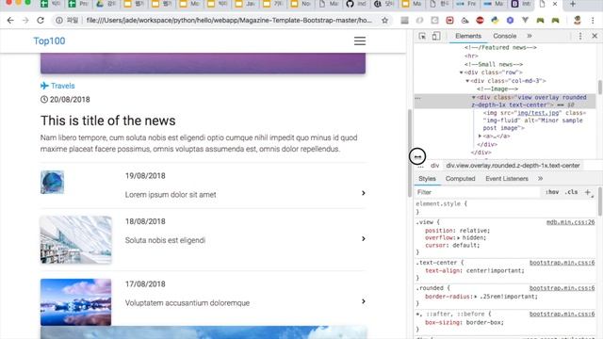
Task: Select the <hr> element line
Action: click(471, 56)
